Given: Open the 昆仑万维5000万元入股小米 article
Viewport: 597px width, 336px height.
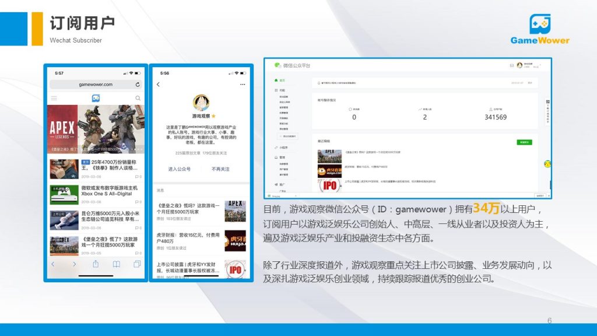Looking at the screenshot, I should click(96, 220).
